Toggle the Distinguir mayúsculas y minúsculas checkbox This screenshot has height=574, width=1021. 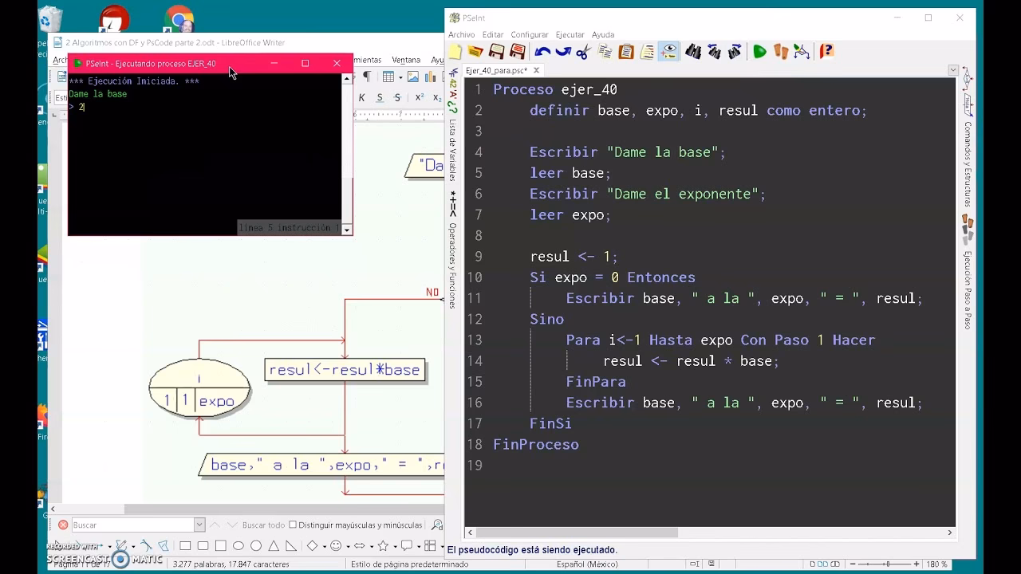coord(293,525)
